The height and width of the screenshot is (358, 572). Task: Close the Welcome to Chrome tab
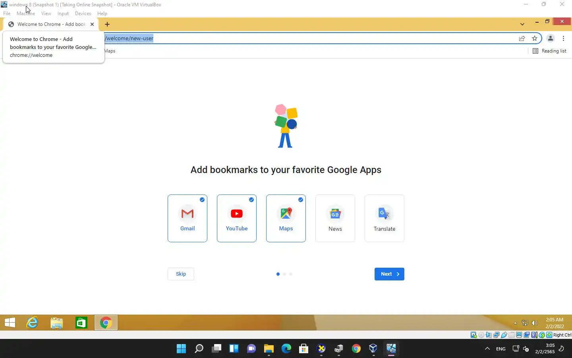point(92,24)
